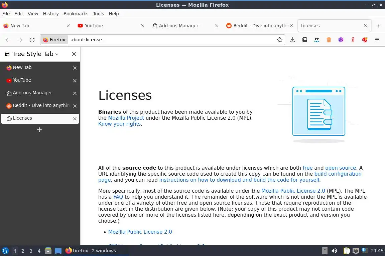Viewport: 385px width, 256px height.
Task: Open the volume control in system tray
Action: (335, 251)
